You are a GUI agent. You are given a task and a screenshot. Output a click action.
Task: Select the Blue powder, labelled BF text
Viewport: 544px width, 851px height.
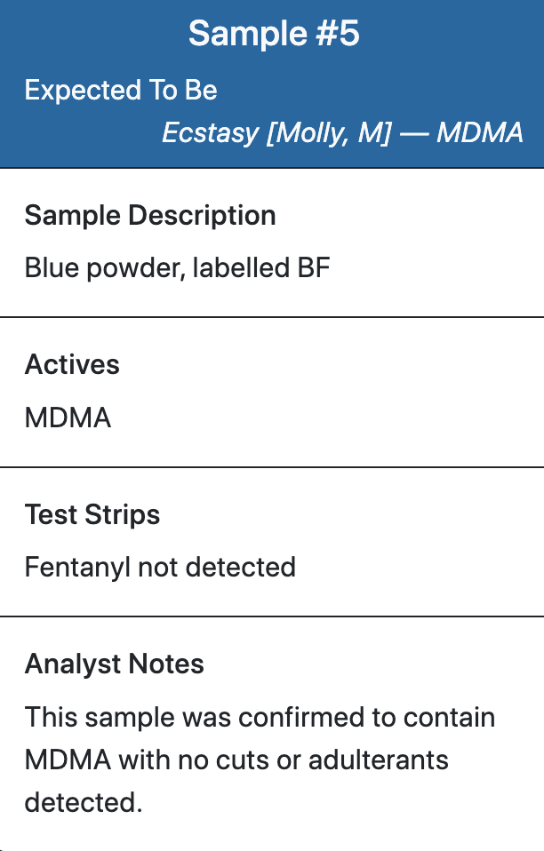point(178,267)
